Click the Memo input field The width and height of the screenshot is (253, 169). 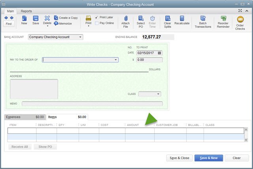click(92, 104)
